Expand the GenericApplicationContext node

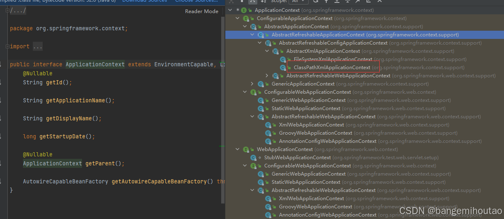[x=252, y=84]
